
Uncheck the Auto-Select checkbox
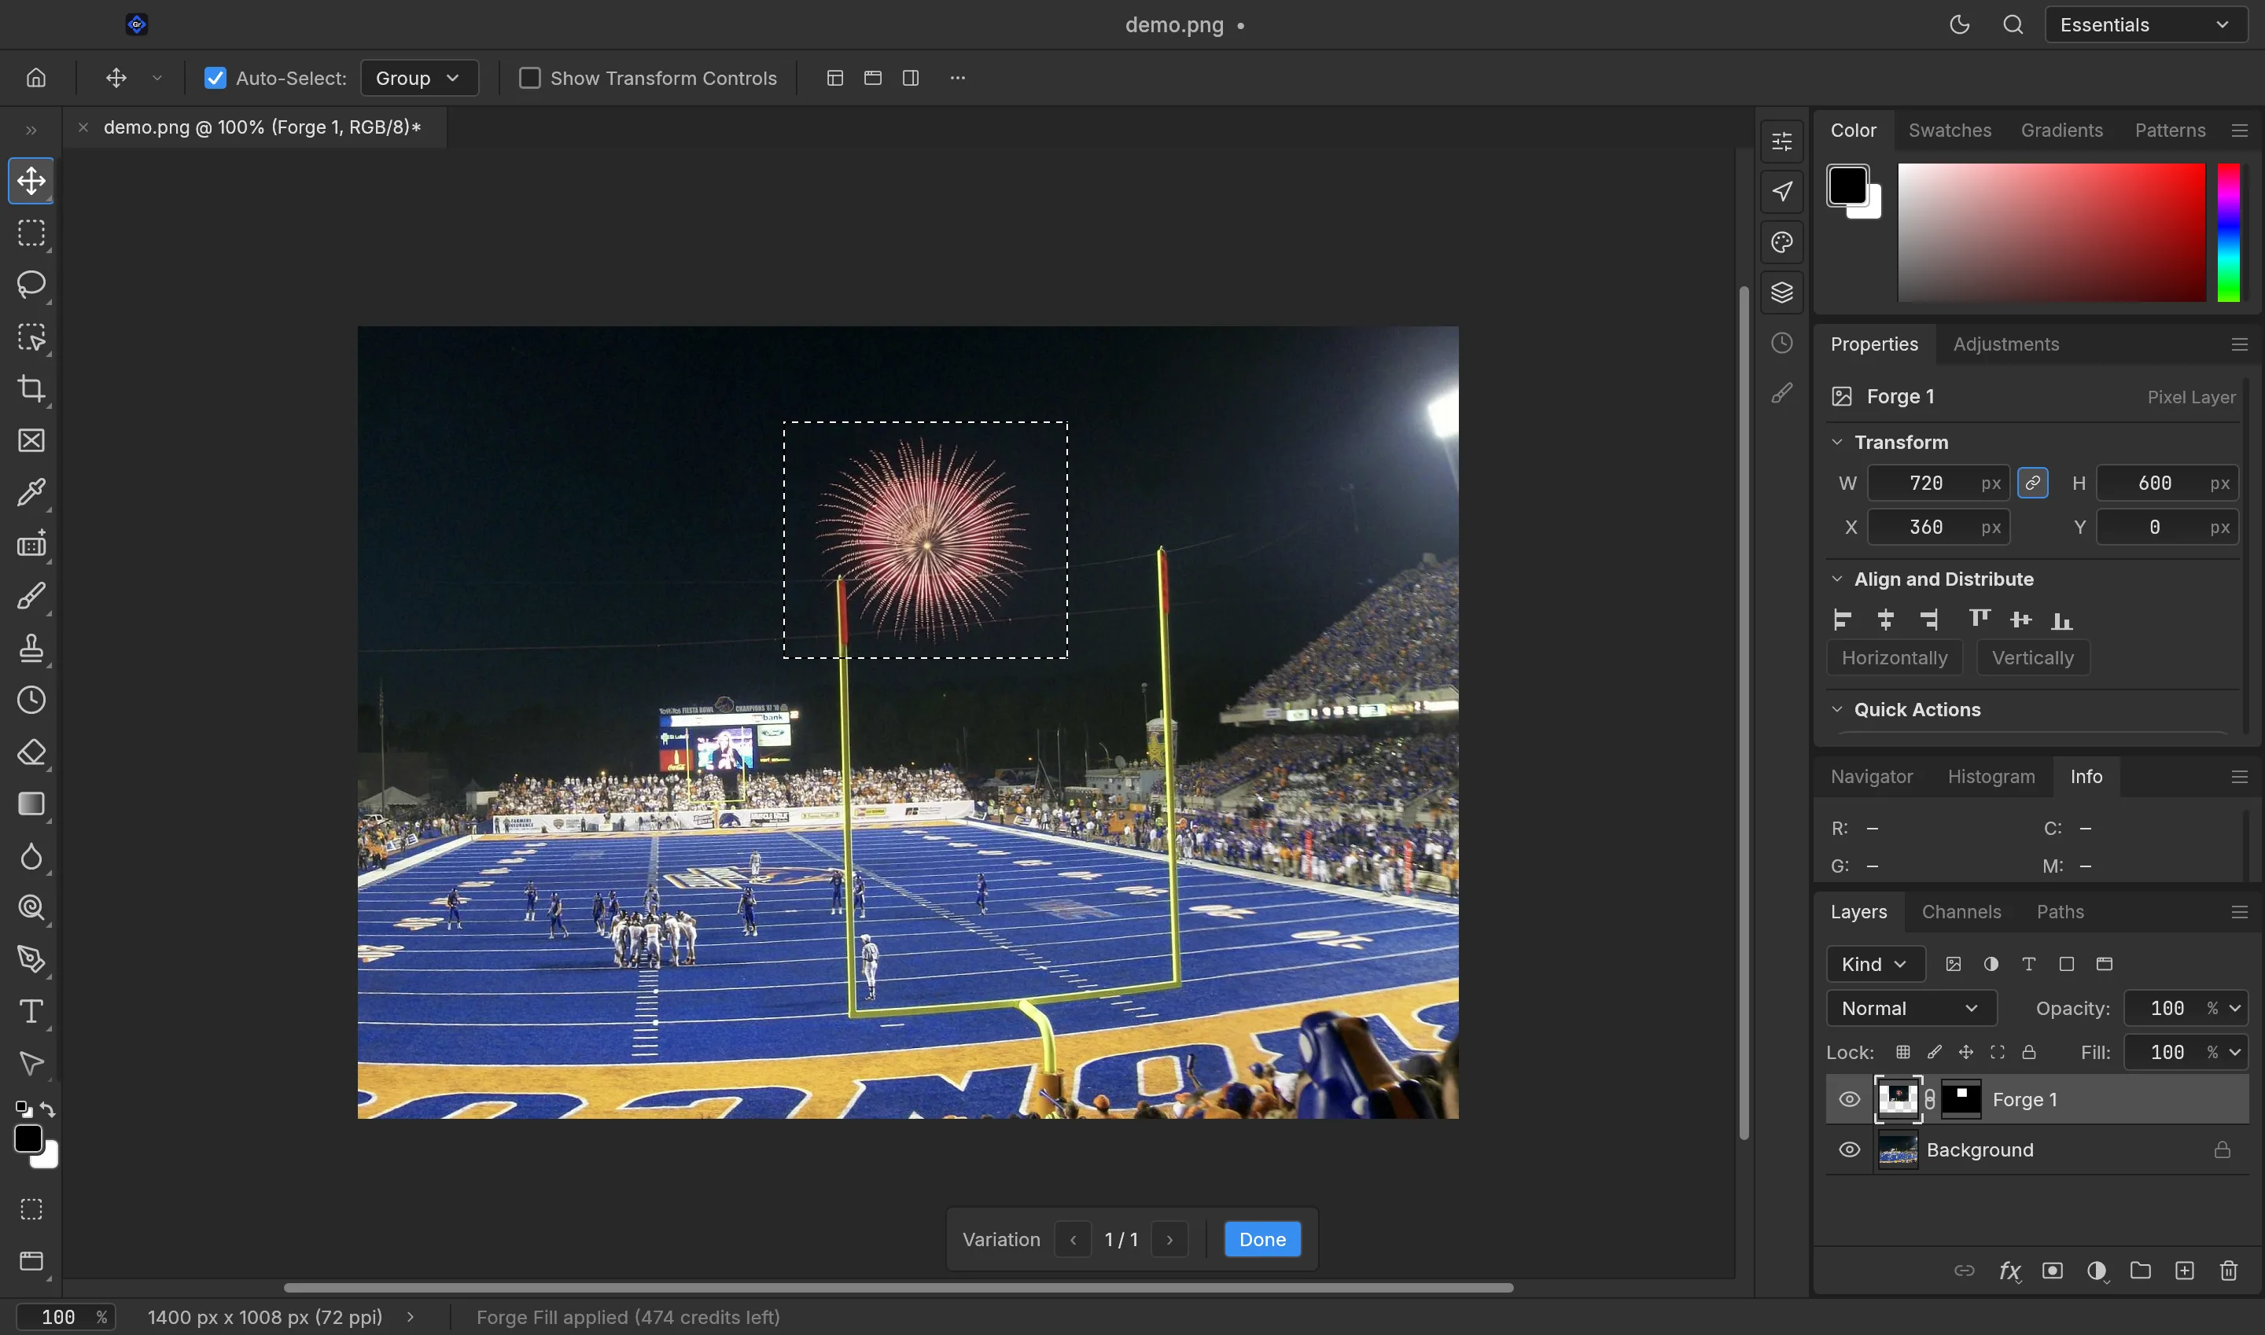point(215,79)
